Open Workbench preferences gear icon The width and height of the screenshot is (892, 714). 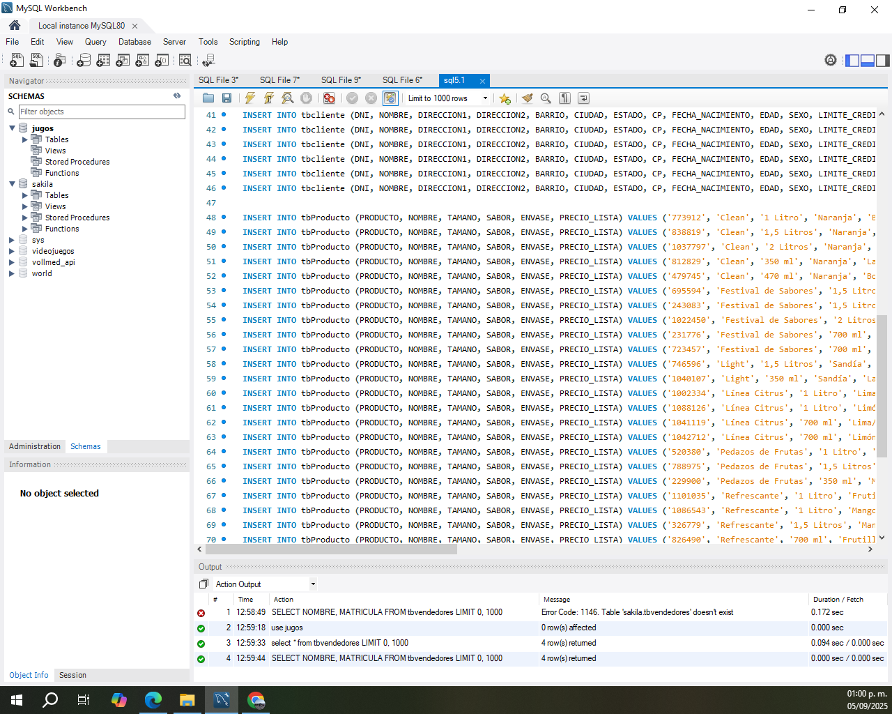[831, 61]
